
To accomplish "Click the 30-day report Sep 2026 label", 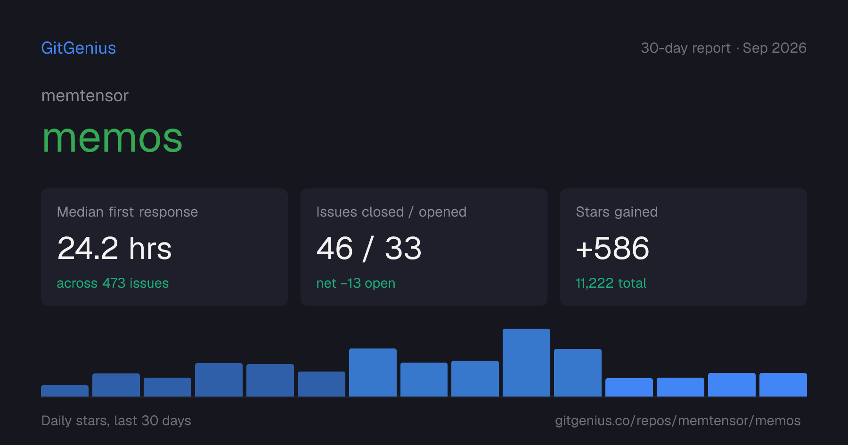I will pos(724,48).
